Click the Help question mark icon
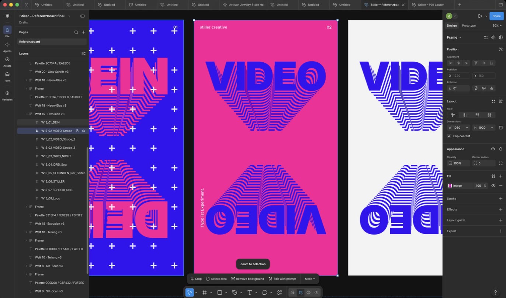This screenshot has width=506, height=298. pos(495,292)
